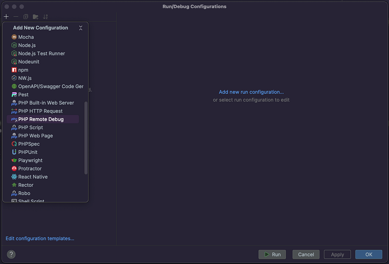
Task: Select the text "Nodeunit"
Action: (29, 62)
